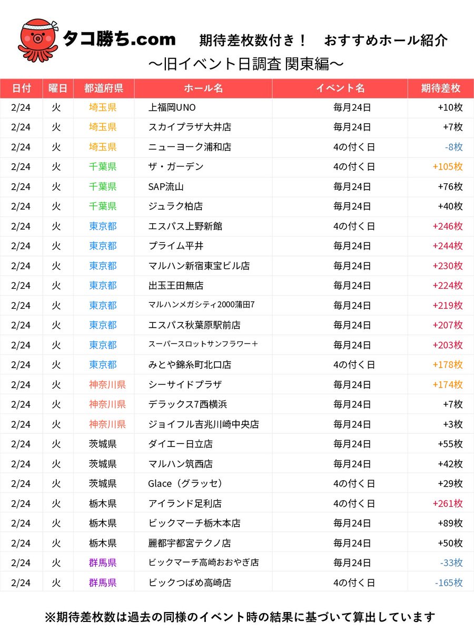Click the +219枚 expected value
The image size is (474, 632).
tap(448, 305)
